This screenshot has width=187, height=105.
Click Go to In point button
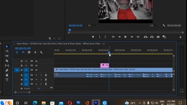113,37
